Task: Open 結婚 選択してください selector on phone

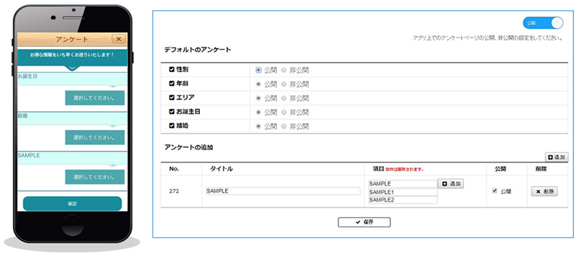Action: 95,138
